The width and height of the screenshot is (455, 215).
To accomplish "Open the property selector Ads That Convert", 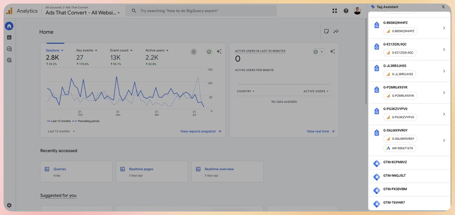I will 83,13.
